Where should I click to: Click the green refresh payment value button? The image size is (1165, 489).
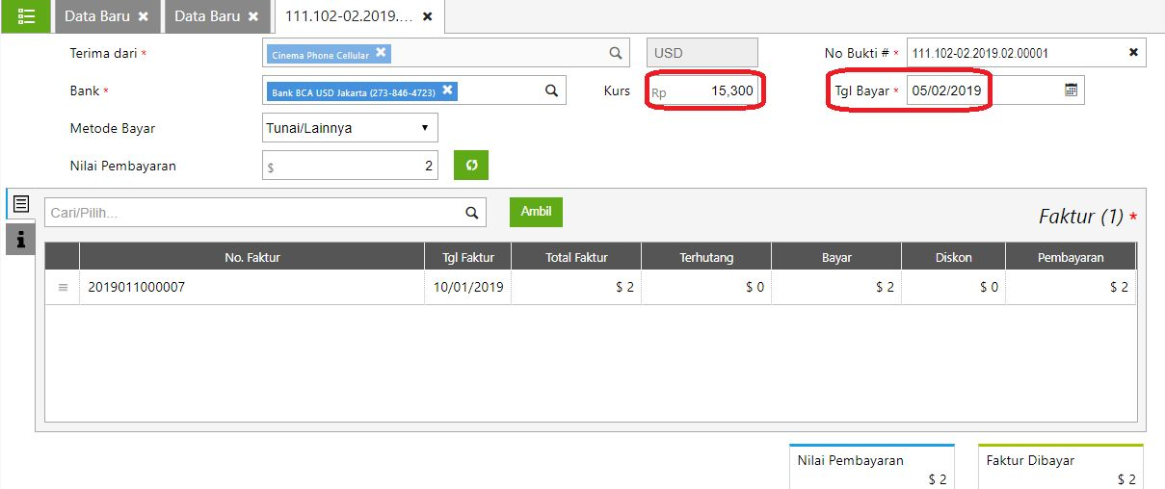471,166
